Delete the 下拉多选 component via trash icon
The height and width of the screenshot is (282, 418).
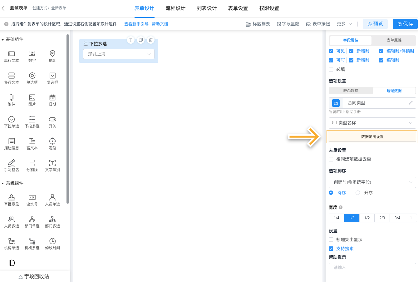pyautogui.click(x=151, y=40)
